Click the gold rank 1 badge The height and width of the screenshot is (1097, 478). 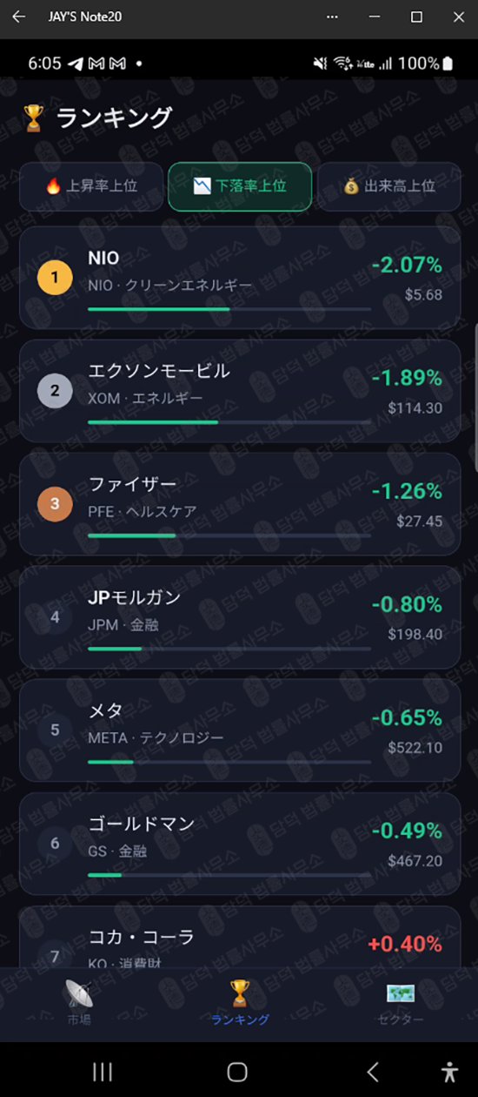(55, 278)
